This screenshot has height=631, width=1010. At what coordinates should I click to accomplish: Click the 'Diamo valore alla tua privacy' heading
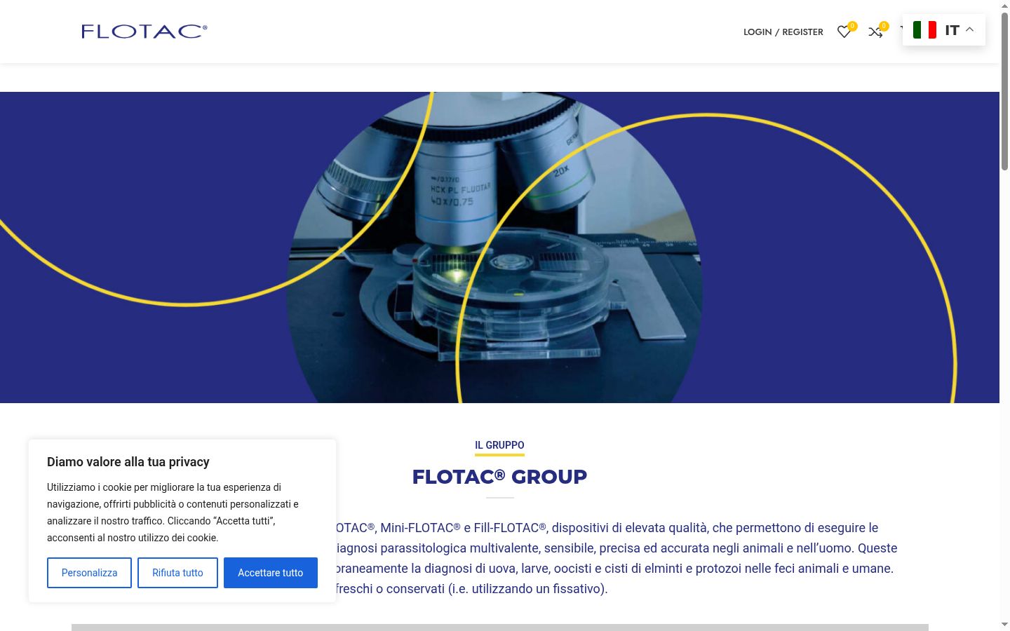tap(128, 462)
